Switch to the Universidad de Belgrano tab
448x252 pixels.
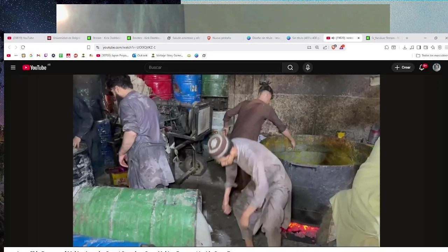65,38
